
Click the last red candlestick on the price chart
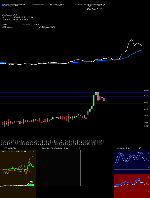104,99
